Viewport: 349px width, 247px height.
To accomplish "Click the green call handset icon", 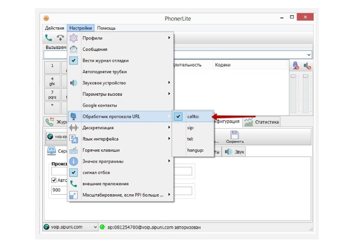I will pyautogui.click(x=49, y=39).
